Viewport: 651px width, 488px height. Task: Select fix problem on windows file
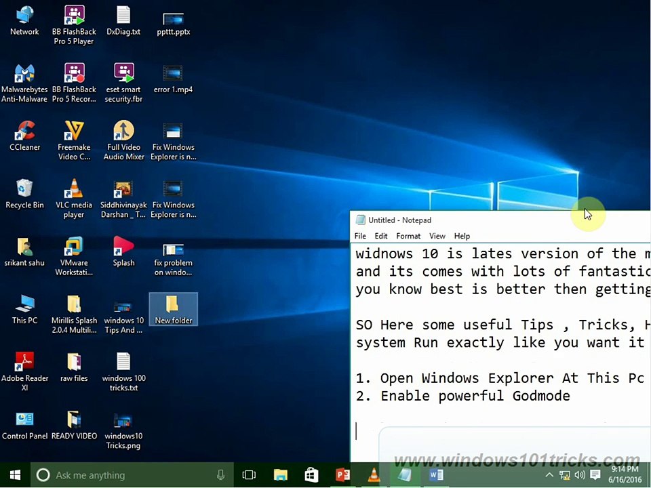173,260
